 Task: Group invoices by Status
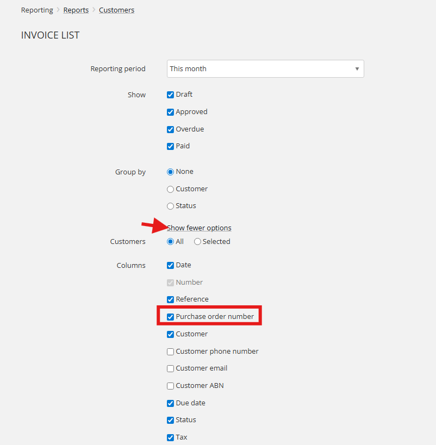(170, 206)
